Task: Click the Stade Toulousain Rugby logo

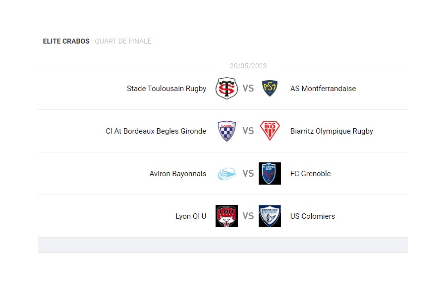Action: click(226, 89)
